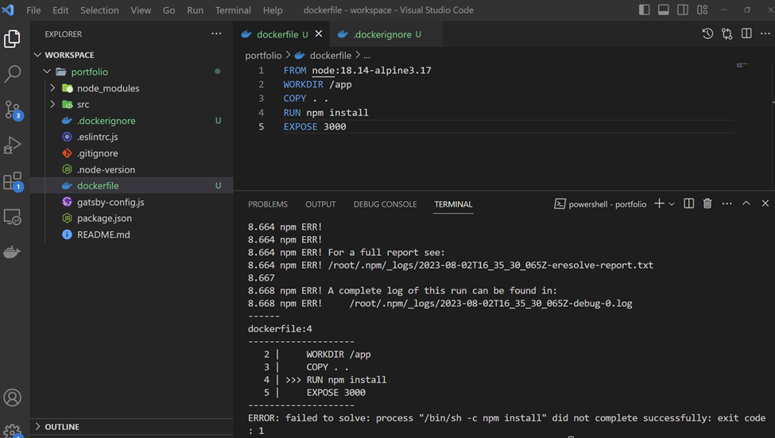The height and width of the screenshot is (438, 775).
Task: Open the Search view in activity bar
Action: tap(13, 74)
